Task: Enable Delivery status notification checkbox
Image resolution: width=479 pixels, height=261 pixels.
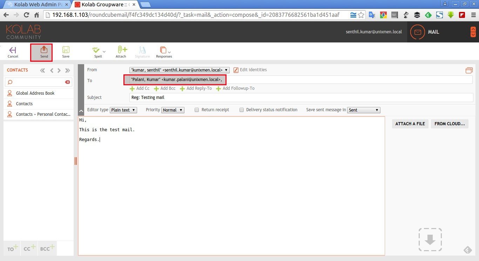Action: (242, 110)
